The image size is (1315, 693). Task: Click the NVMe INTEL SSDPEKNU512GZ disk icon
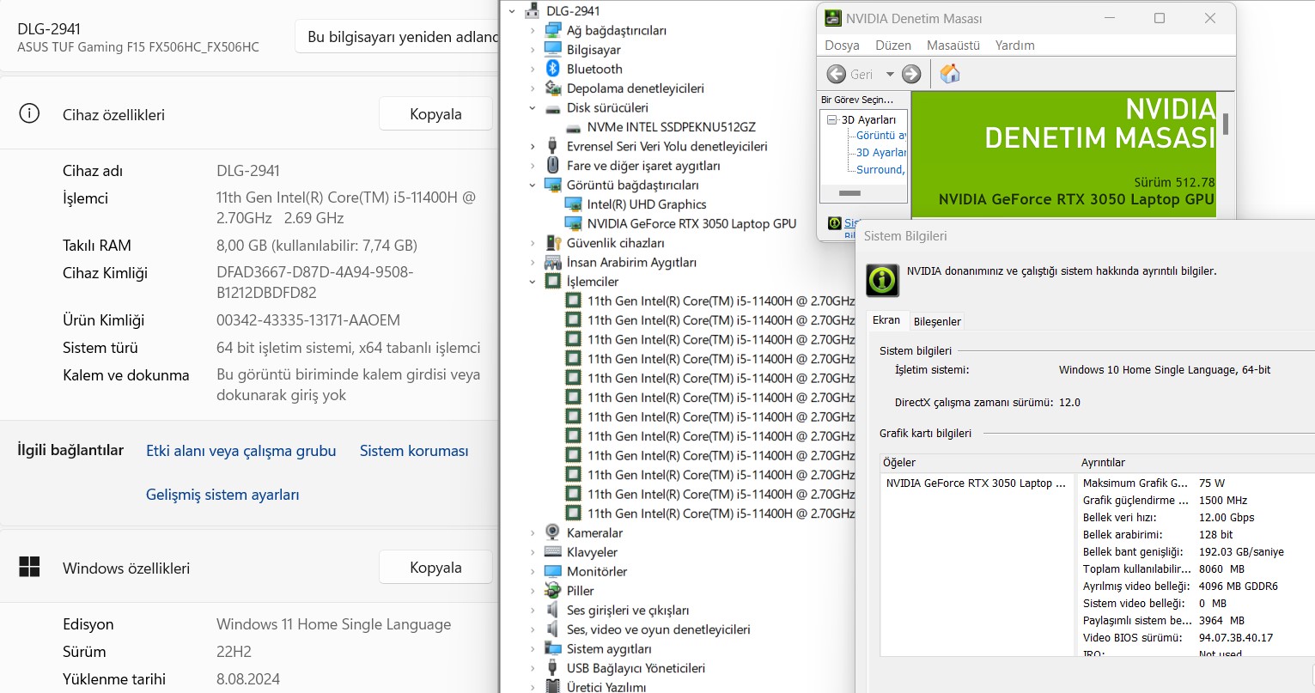[573, 127]
